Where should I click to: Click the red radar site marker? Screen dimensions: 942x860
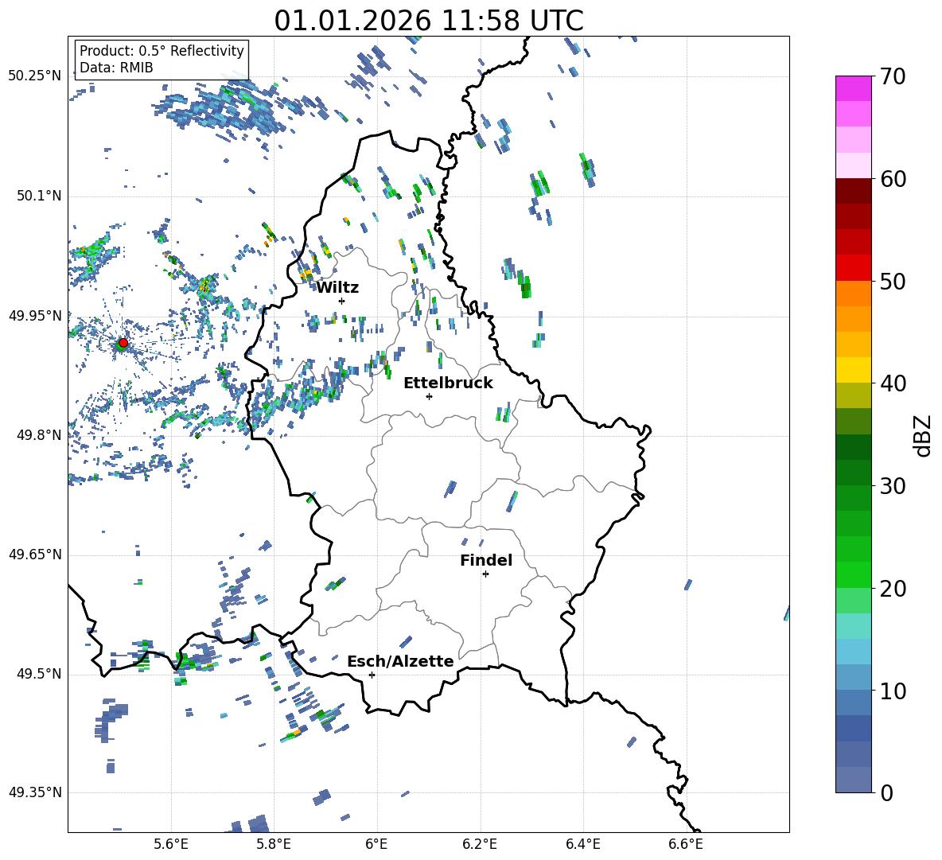tap(123, 343)
